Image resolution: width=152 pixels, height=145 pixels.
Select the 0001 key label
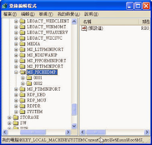(38, 78)
